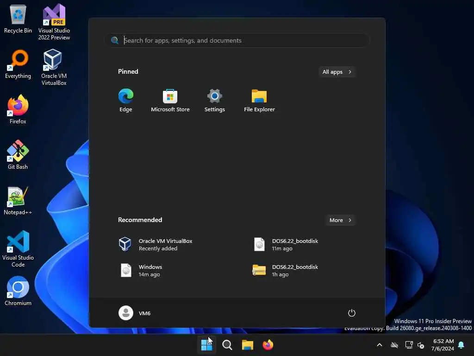This screenshot has height=356, width=474.
Task: Open taskbar Search magnifier icon
Action: [227, 345]
